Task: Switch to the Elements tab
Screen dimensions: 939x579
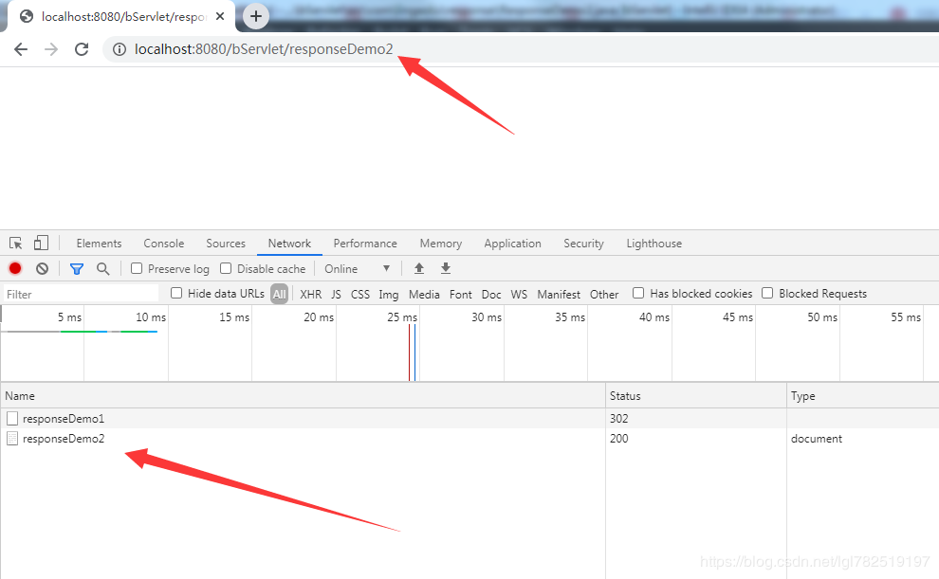Action: pos(99,244)
